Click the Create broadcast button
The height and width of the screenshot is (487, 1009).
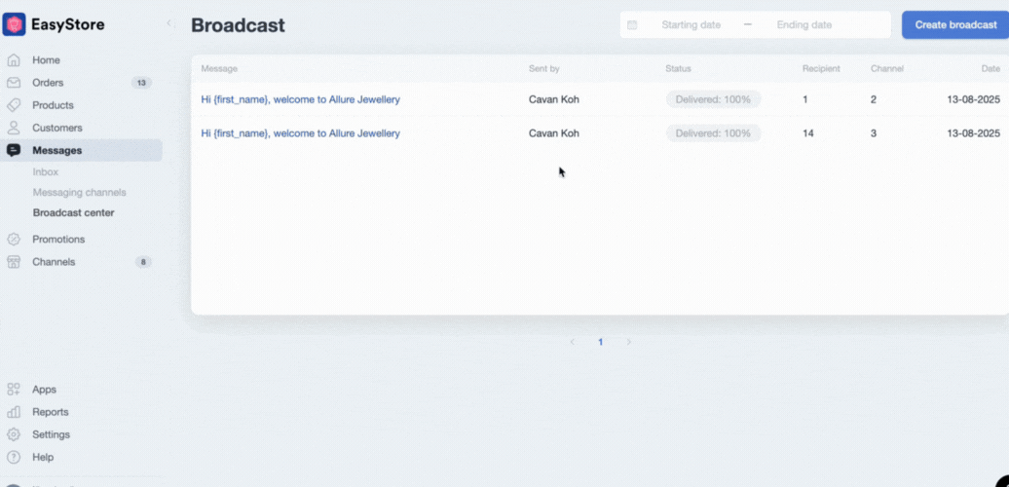click(x=955, y=24)
